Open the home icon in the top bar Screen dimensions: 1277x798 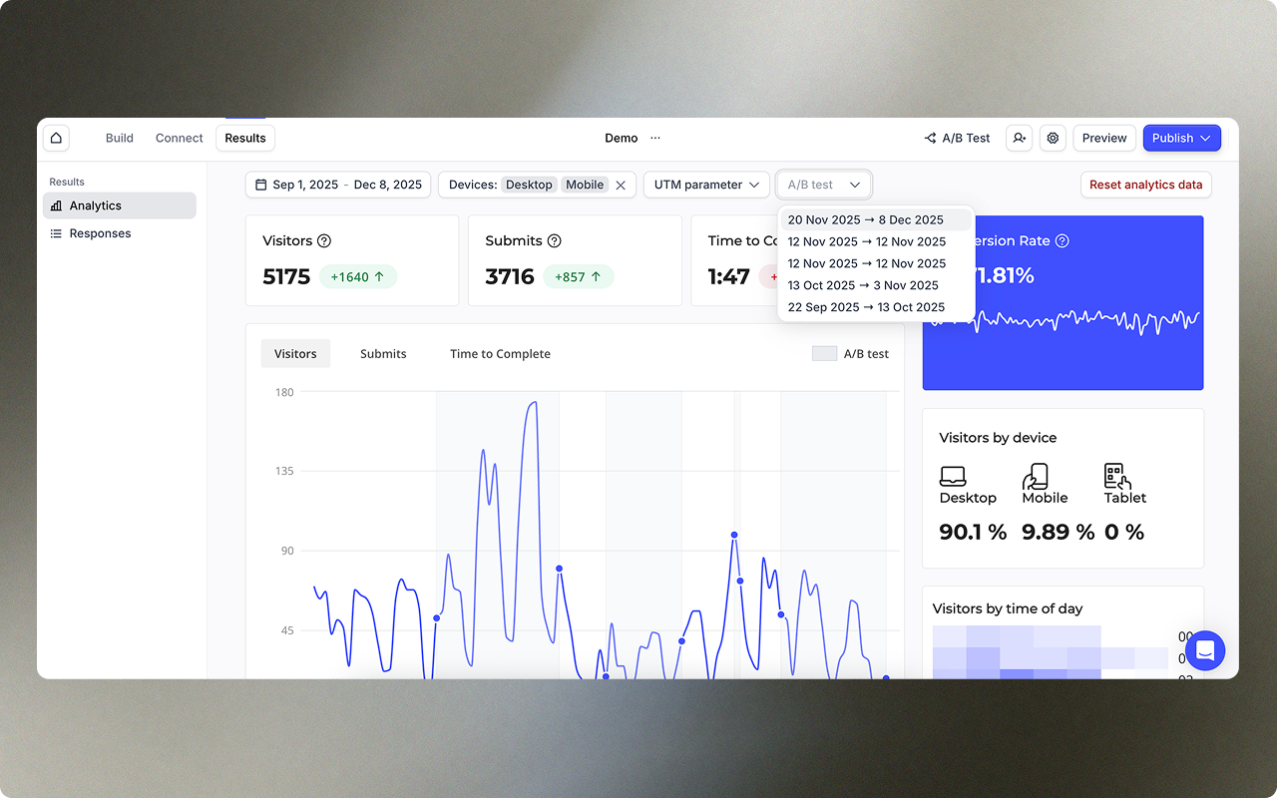56,138
